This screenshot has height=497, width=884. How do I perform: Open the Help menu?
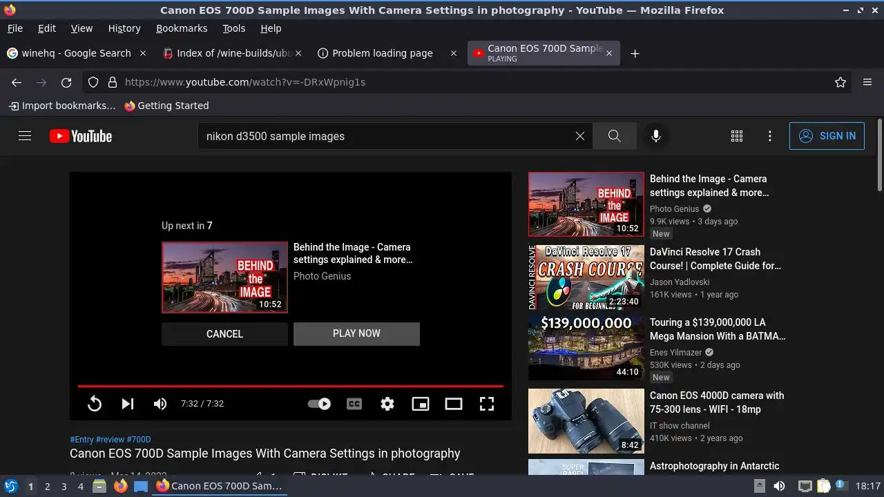tap(271, 28)
